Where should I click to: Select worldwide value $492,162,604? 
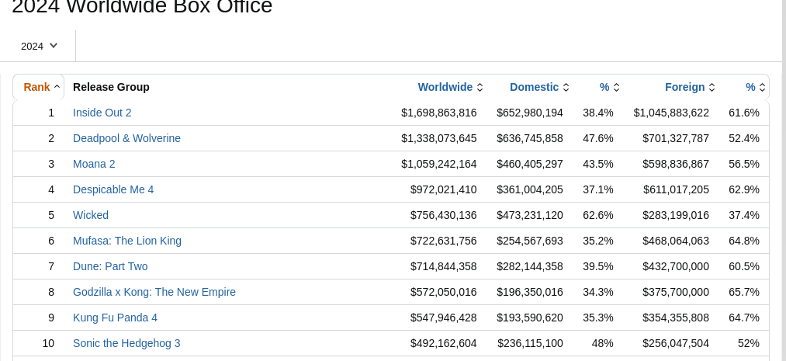(444, 343)
